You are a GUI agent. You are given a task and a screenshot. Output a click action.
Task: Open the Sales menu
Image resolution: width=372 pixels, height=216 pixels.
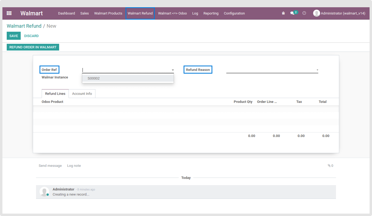(84, 13)
